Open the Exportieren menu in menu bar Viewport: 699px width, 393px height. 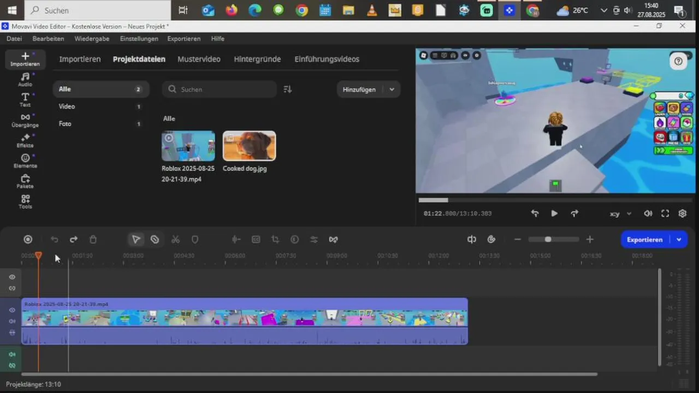pyautogui.click(x=184, y=39)
